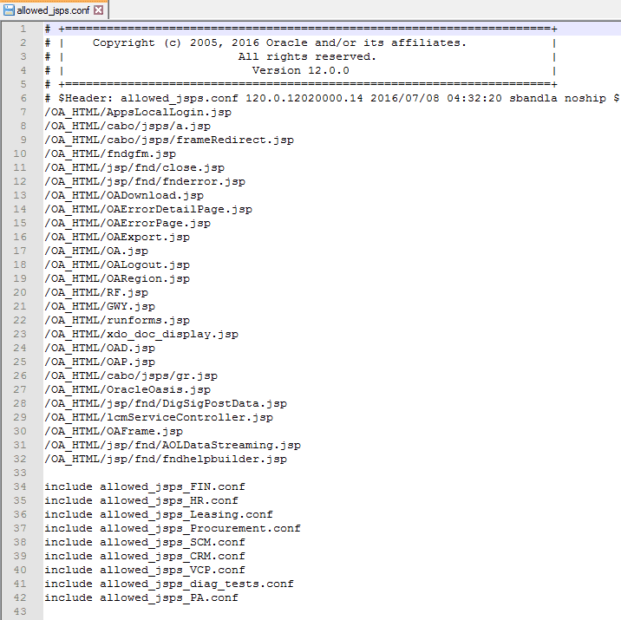
Task: Click the /OA_HTML/cabo/jsps/a.jsp line
Action: tap(127, 126)
